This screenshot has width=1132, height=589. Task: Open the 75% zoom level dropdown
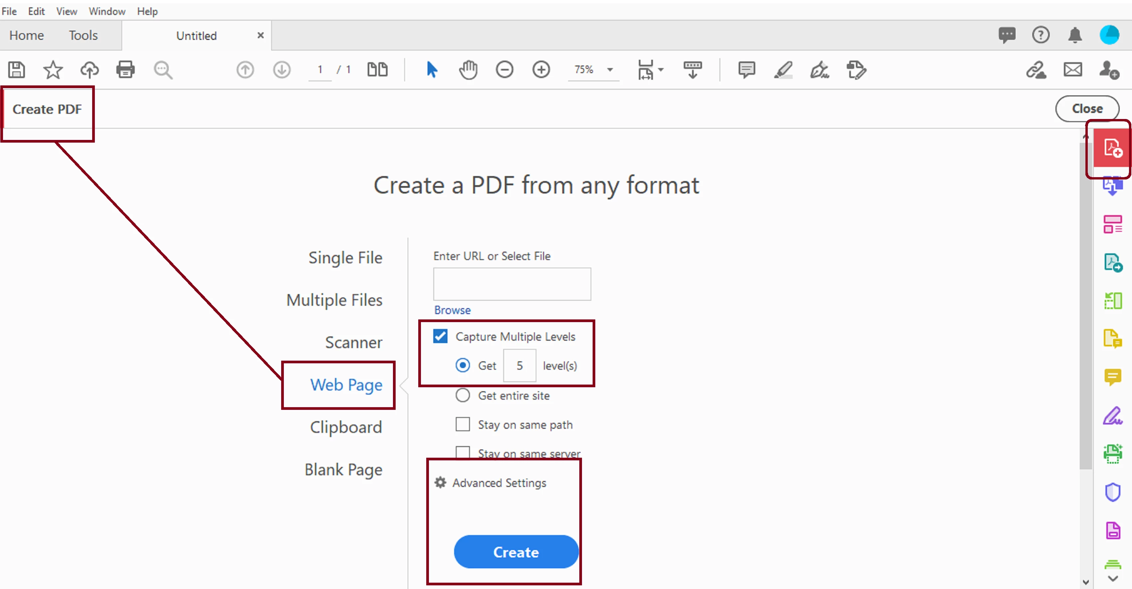pos(610,70)
